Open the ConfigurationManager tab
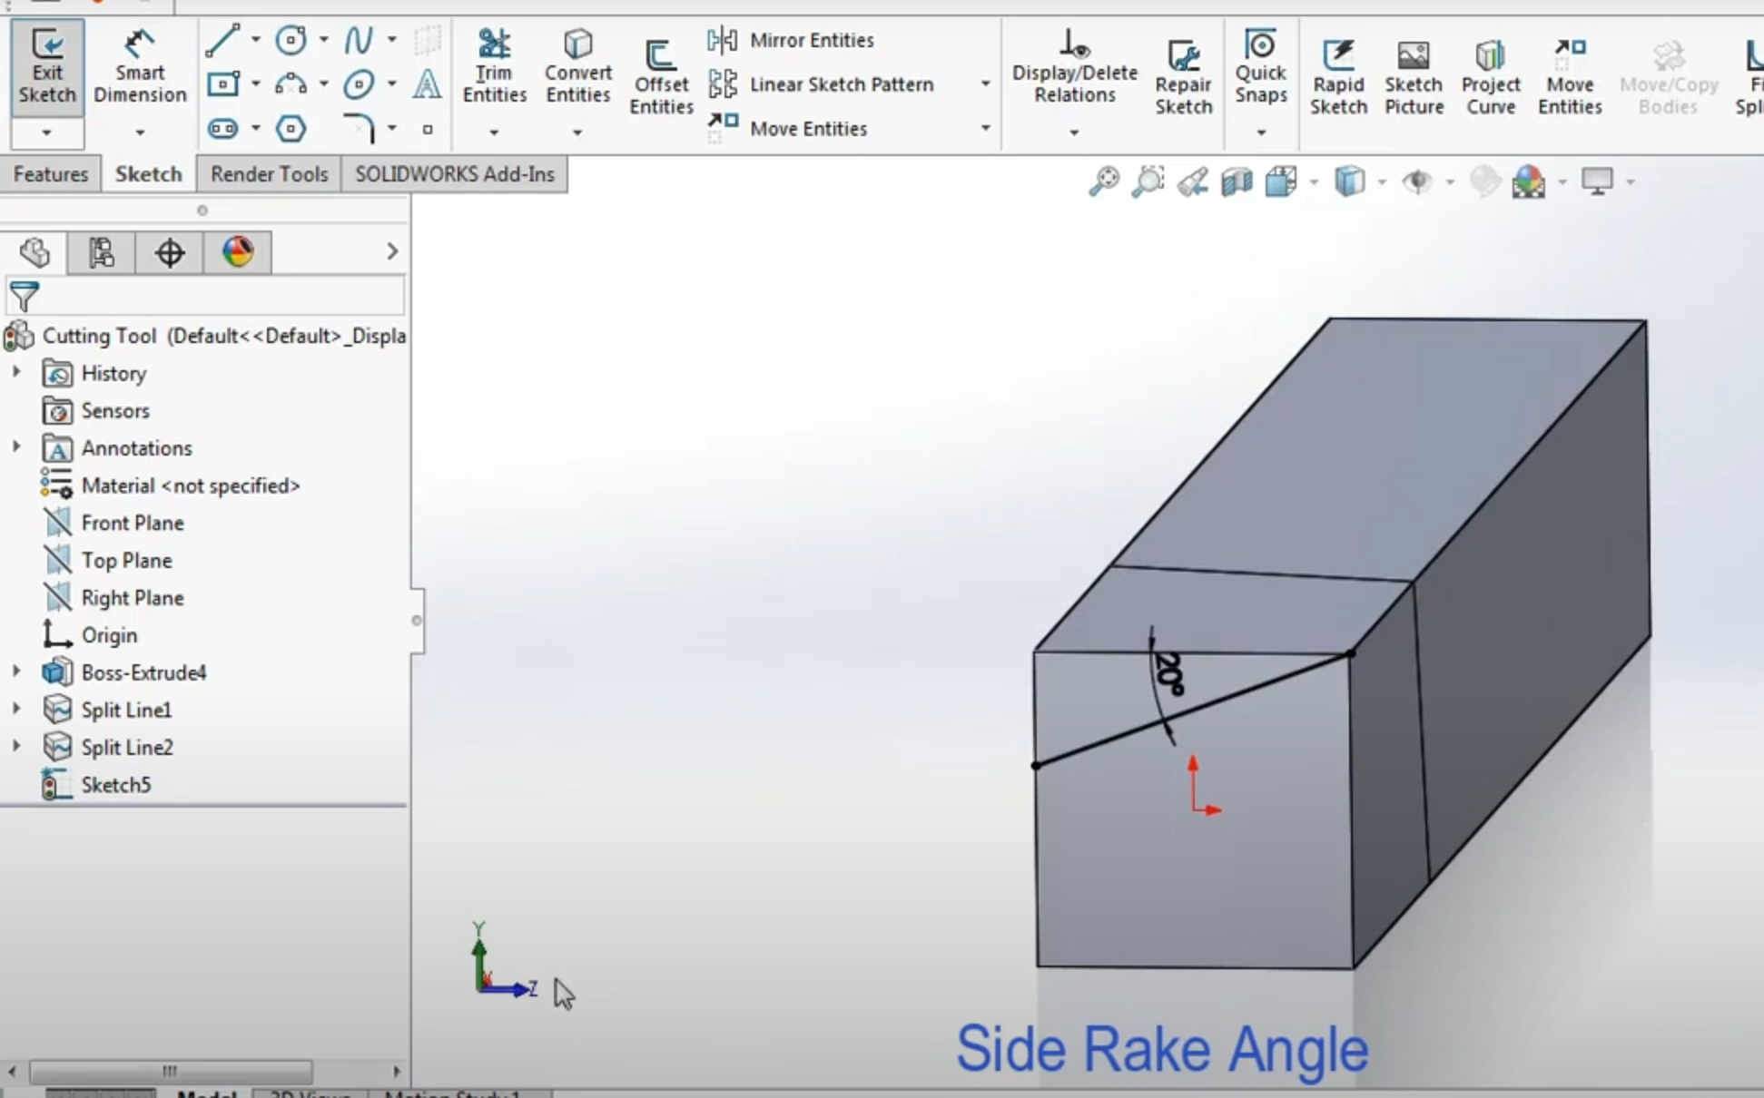This screenshot has height=1098, width=1764. 169,252
